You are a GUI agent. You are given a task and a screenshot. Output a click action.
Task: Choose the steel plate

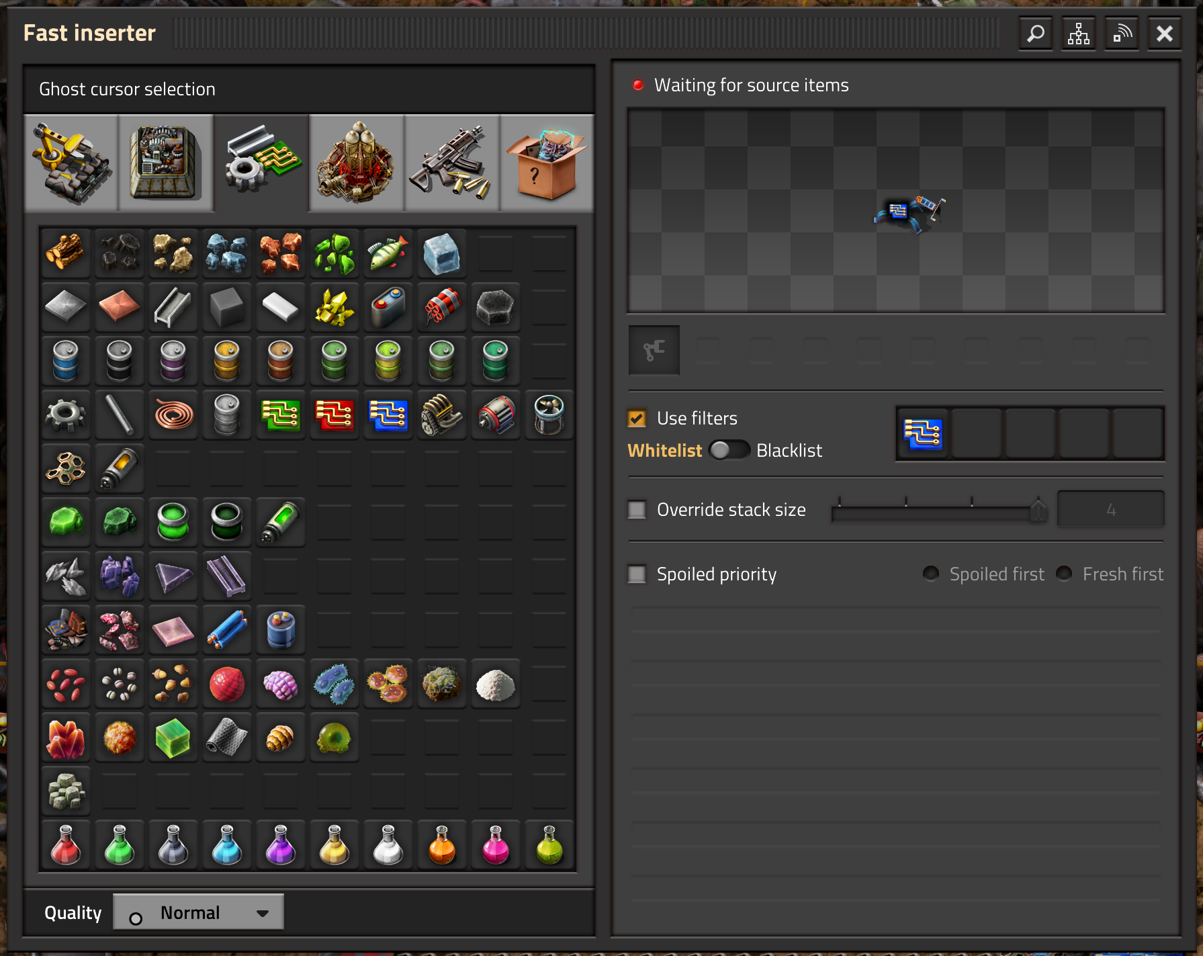173,308
